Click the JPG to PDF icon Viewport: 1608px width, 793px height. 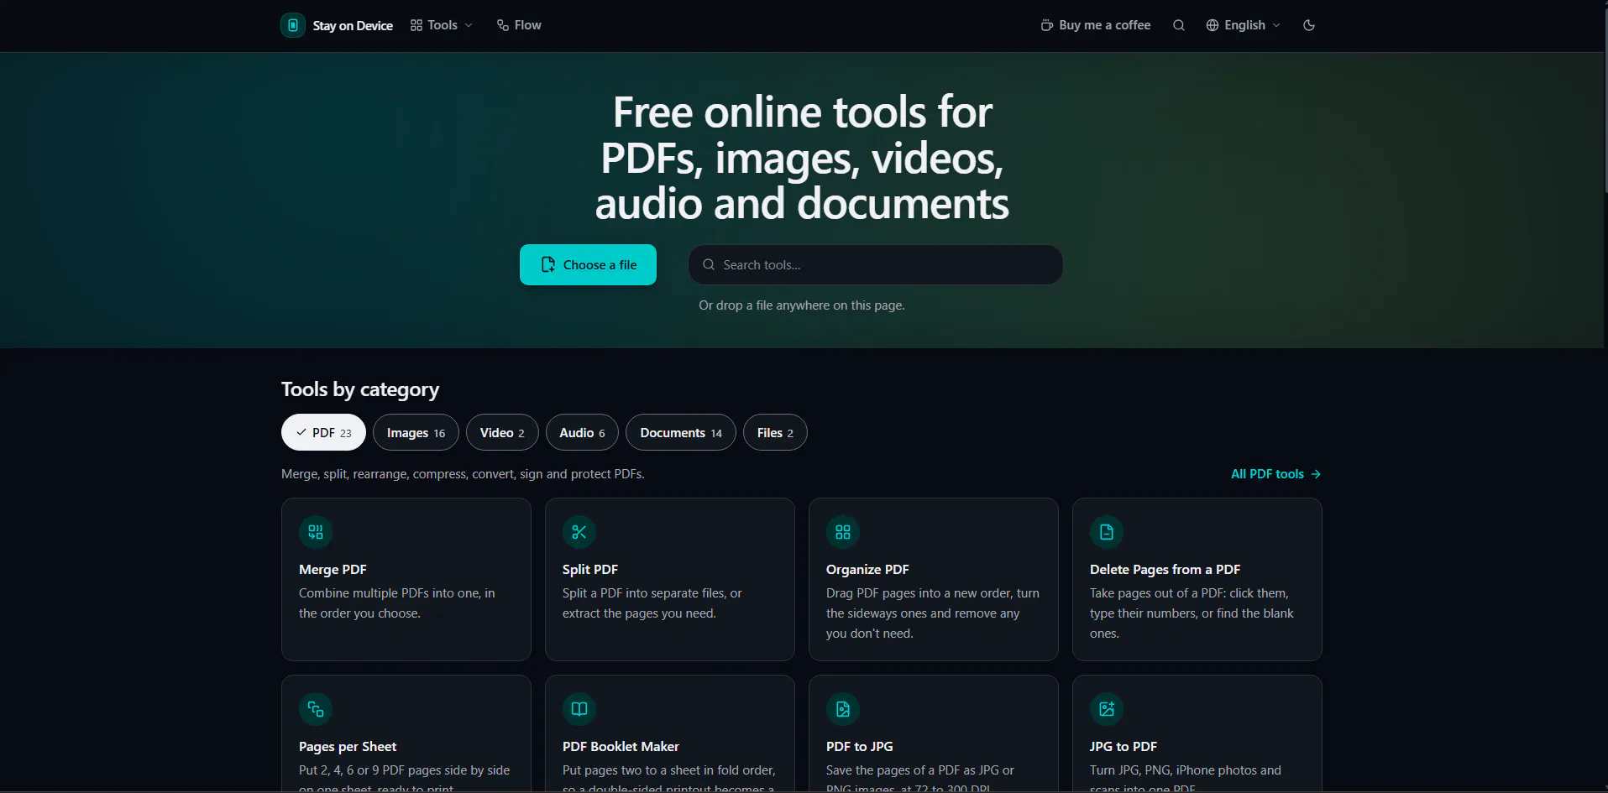coord(1107,709)
